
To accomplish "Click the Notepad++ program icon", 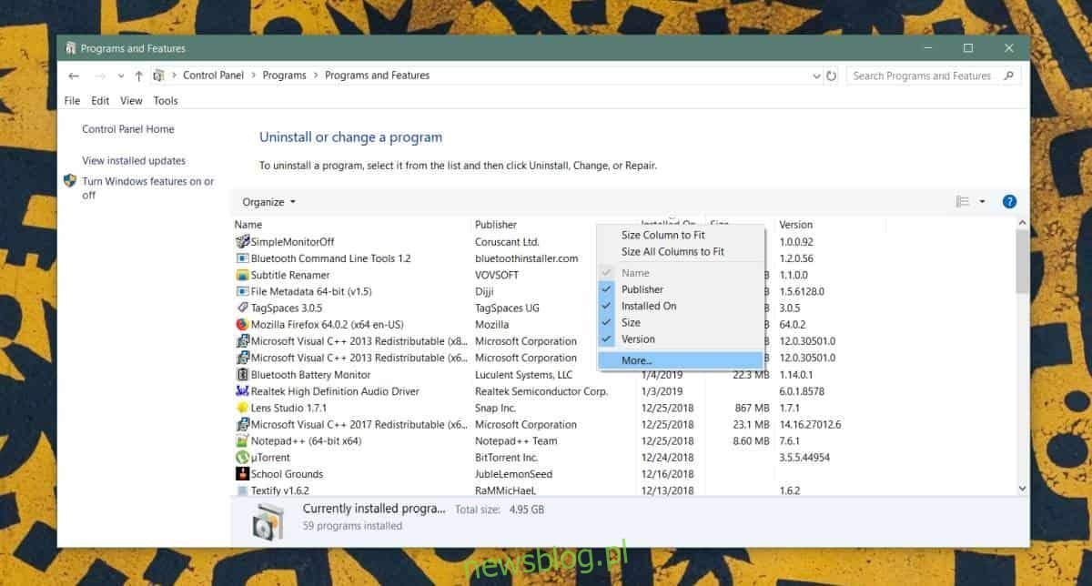I will (x=241, y=440).
